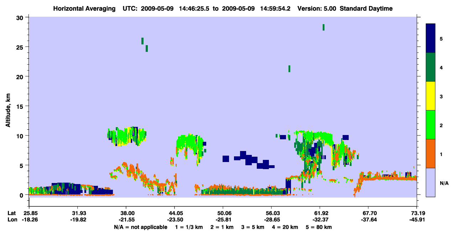Click the latitude value 50.06

(223, 213)
